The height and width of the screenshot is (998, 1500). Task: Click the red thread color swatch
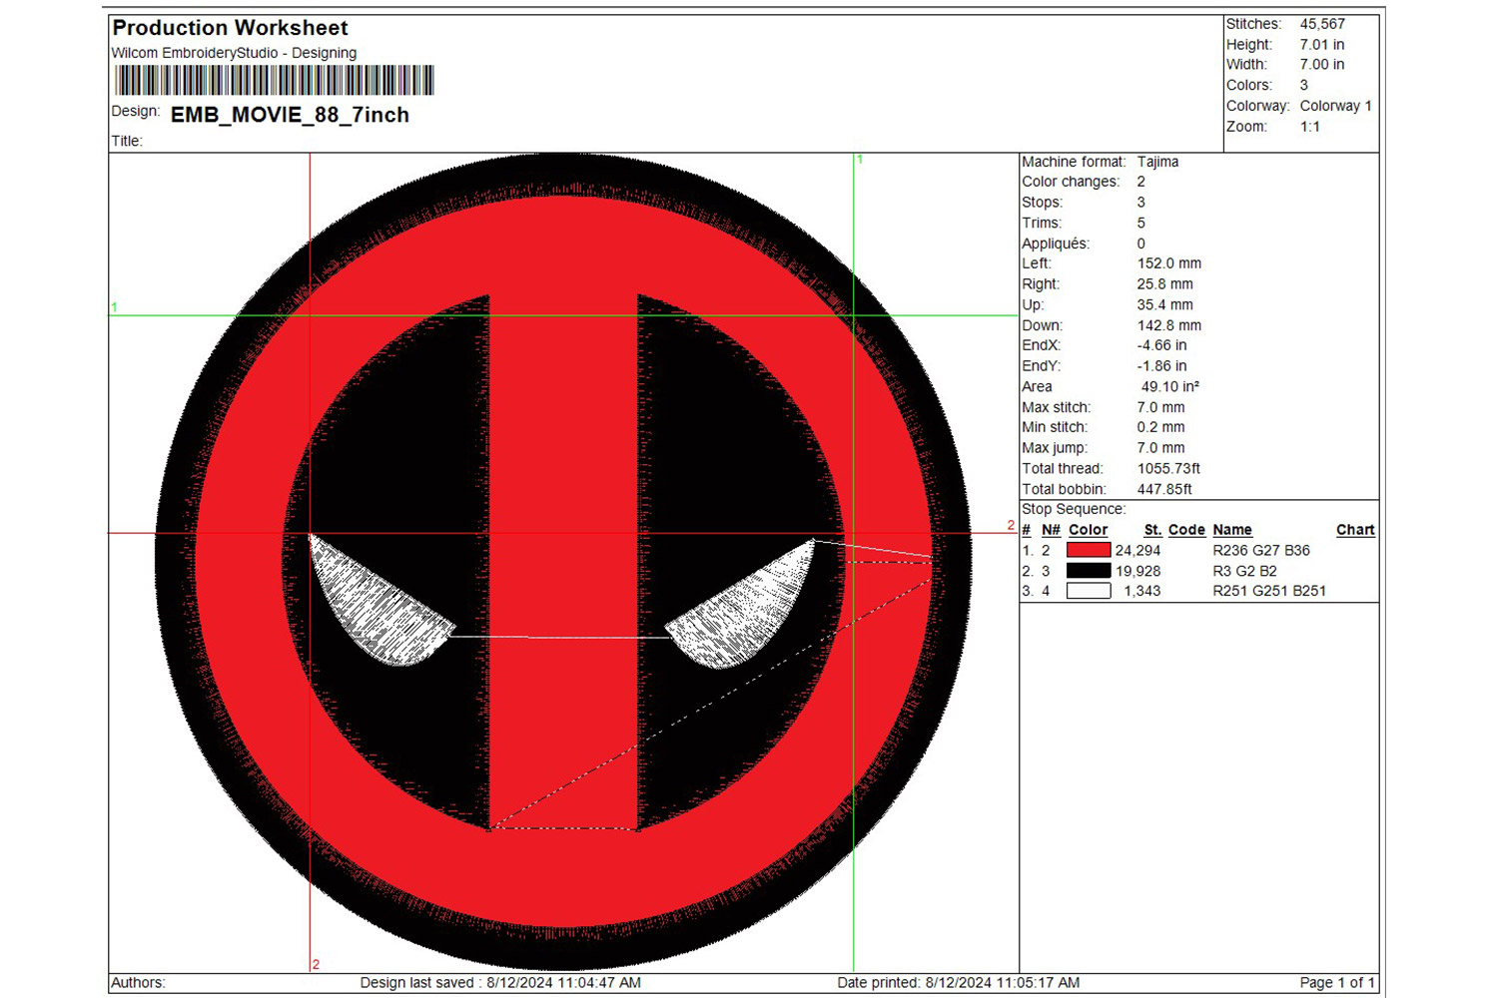tap(1089, 550)
